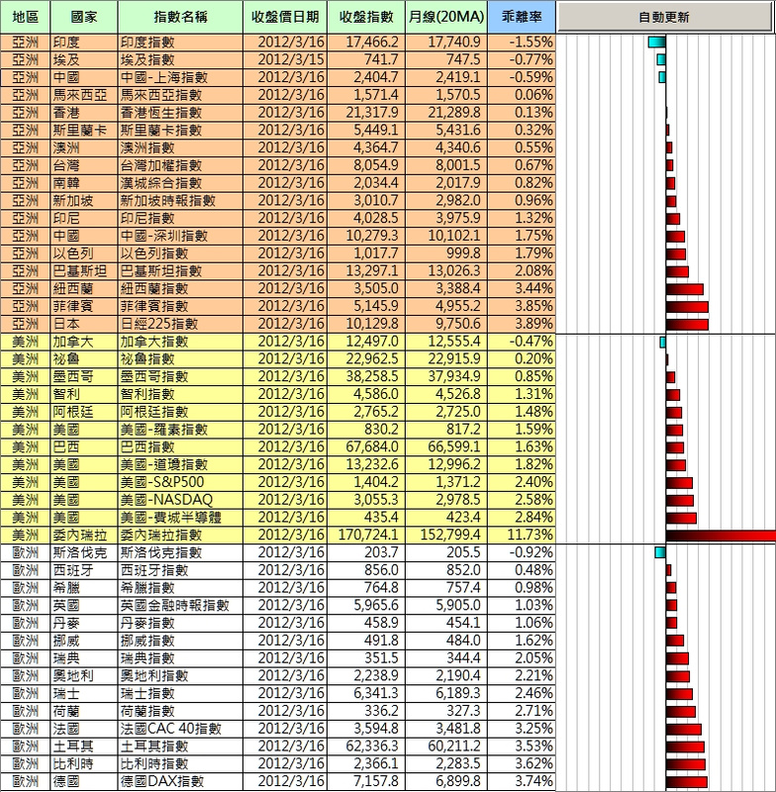This screenshot has height=792, width=776.
Task: Click the 澳洲指數 cell
Action: click(180, 148)
